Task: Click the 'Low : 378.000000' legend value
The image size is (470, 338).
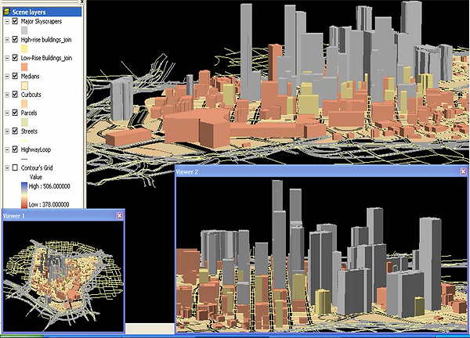Action: 49,204
